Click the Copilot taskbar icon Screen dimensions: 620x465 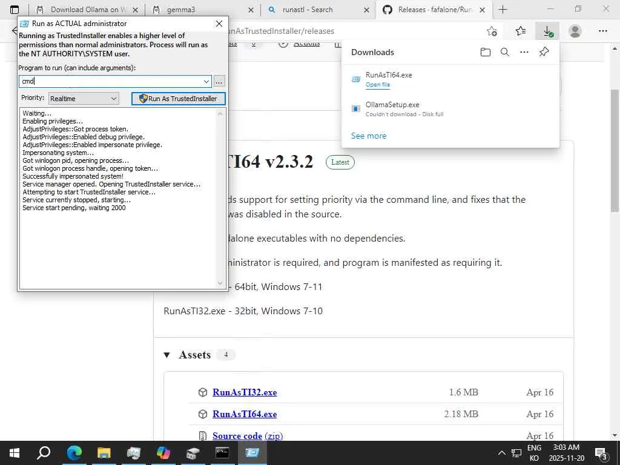point(163,453)
